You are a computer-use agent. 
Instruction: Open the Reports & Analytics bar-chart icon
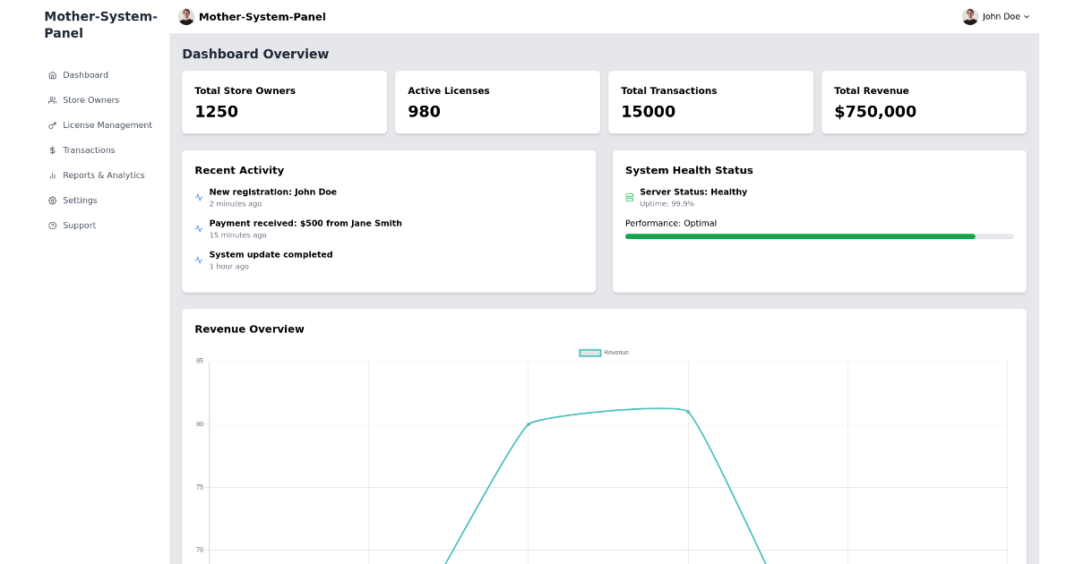[52, 175]
